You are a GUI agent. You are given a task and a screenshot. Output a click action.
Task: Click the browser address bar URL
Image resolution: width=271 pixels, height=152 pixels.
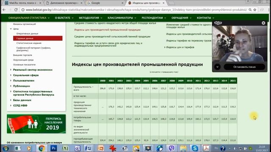coord(136,10)
